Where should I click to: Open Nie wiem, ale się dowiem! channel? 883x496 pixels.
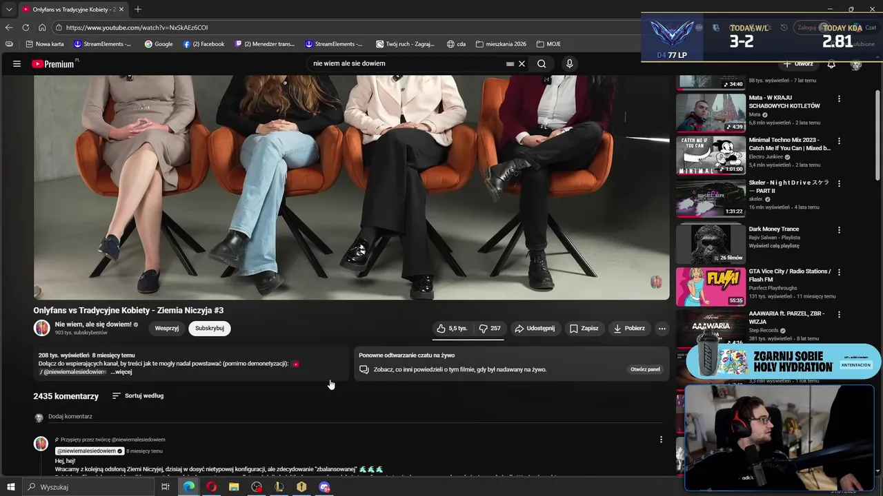coord(93,324)
